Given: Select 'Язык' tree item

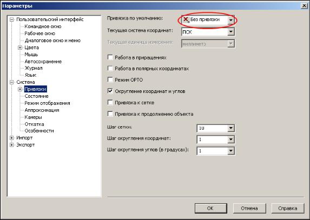Looking at the screenshot, I should pyautogui.click(x=30, y=75).
